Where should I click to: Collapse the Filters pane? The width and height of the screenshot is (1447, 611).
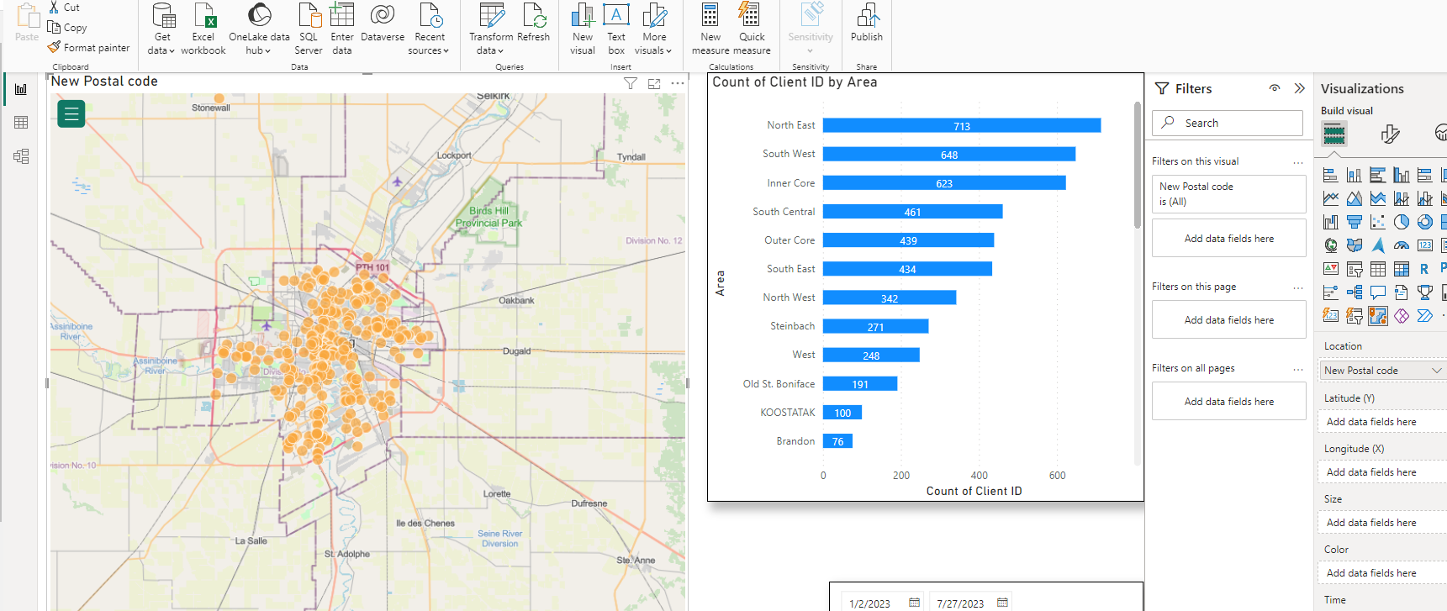pos(1300,88)
